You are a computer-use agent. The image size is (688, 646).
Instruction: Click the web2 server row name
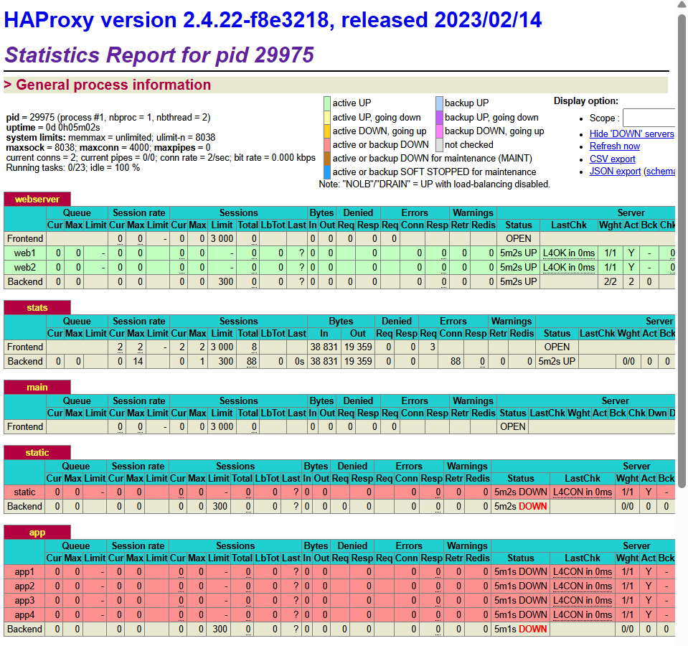24,268
